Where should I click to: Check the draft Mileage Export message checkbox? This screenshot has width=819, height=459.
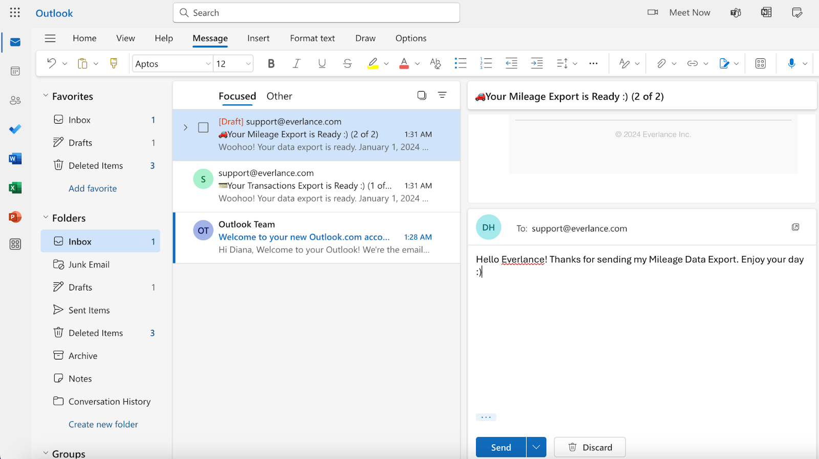click(x=203, y=128)
